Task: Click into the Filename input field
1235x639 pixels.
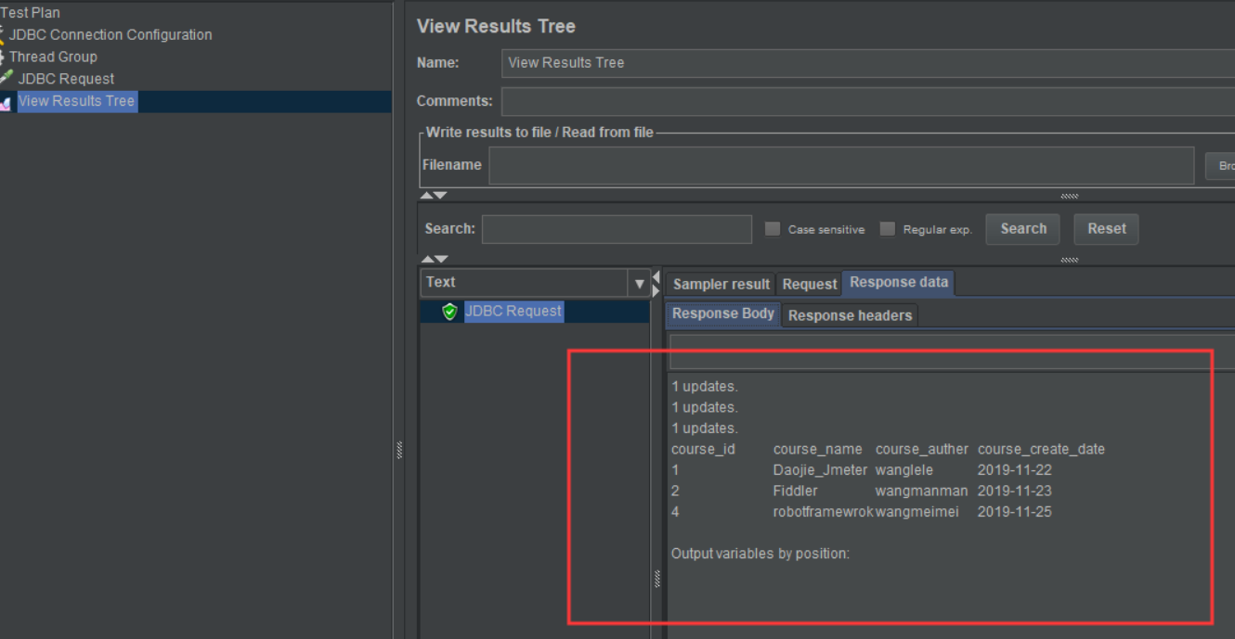Action: (840, 165)
